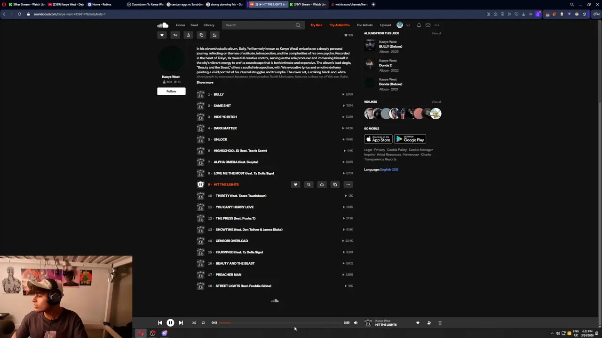Open Library in SoundCloud nav
Screen dimensions: 602x338
[x=209, y=25]
